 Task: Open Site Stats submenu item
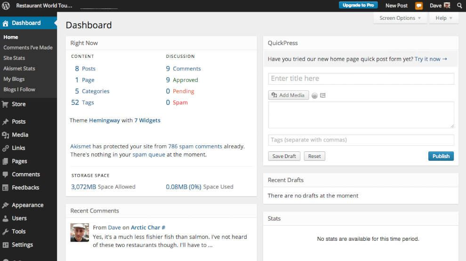[x=14, y=58]
